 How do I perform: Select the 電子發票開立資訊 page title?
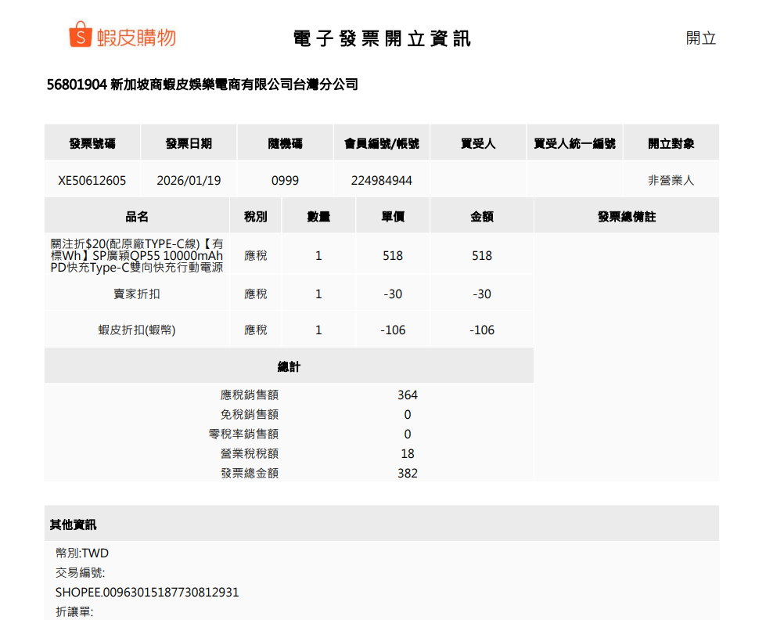coord(382,38)
